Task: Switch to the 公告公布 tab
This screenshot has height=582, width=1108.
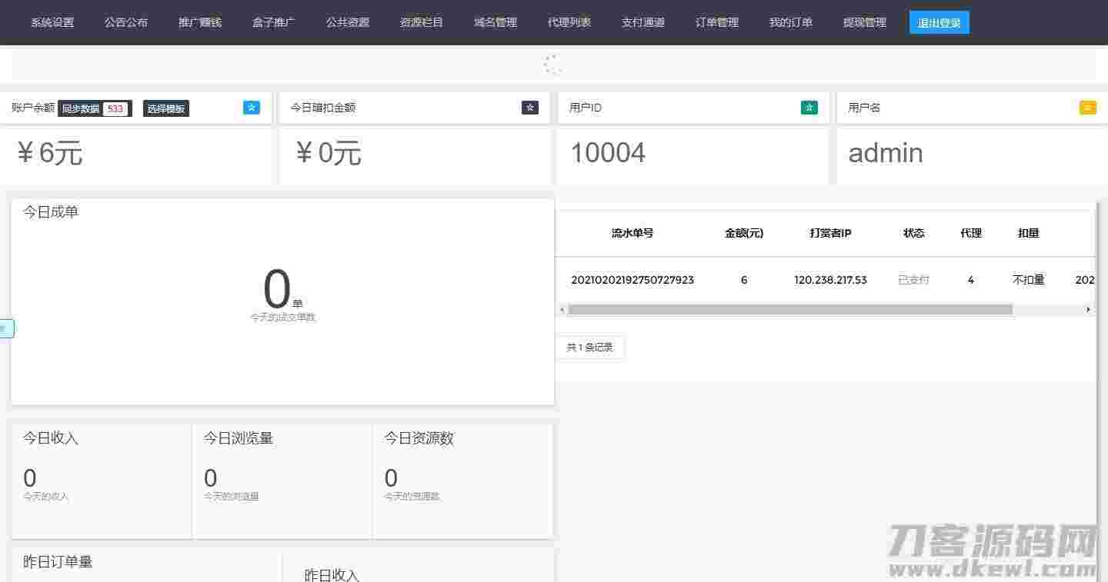Action: (x=125, y=22)
